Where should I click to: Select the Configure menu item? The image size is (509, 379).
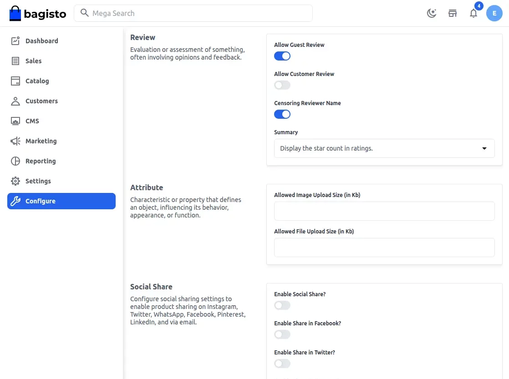[61, 201]
